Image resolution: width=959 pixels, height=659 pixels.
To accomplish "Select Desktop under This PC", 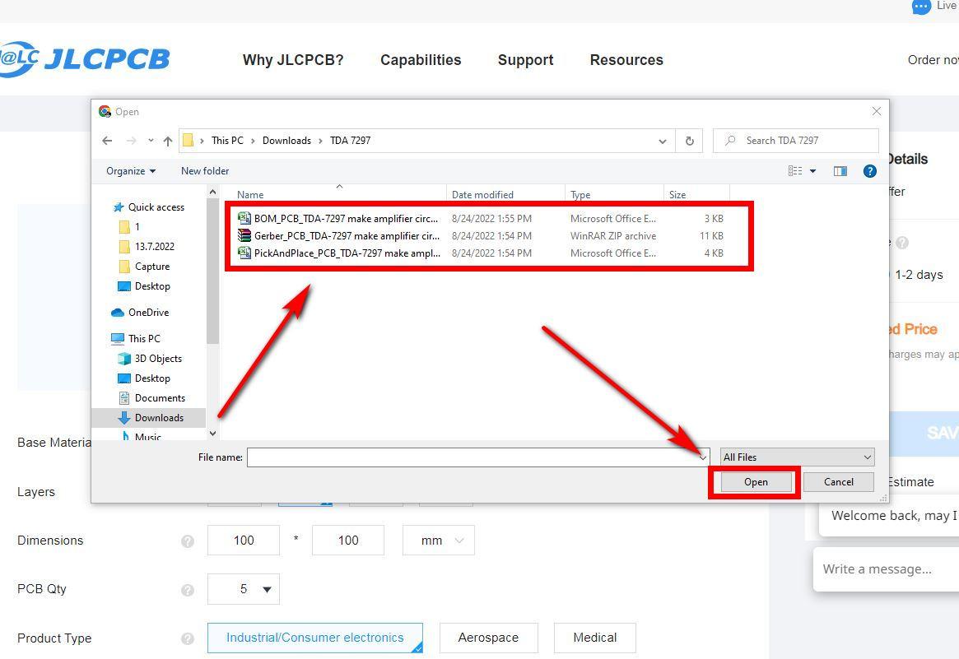I will tap(144, 378).
